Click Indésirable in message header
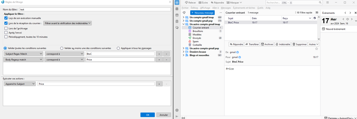The height and width of the screenshot is (119, 357). [x=283, y=44]
